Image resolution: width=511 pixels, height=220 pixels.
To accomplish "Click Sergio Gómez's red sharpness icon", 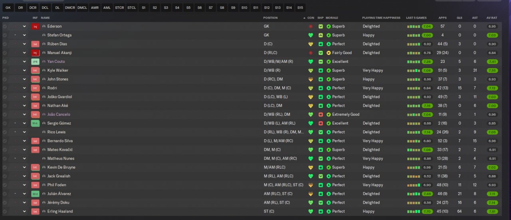I will coord(321,123).
